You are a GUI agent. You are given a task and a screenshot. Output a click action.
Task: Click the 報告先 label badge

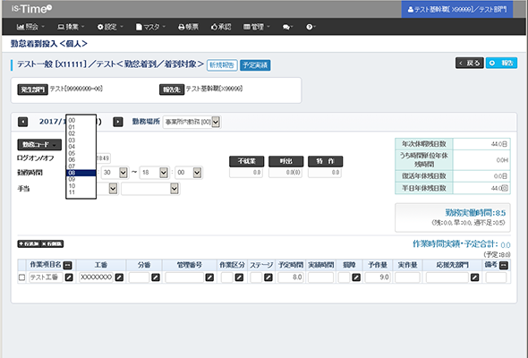point(172,89)
